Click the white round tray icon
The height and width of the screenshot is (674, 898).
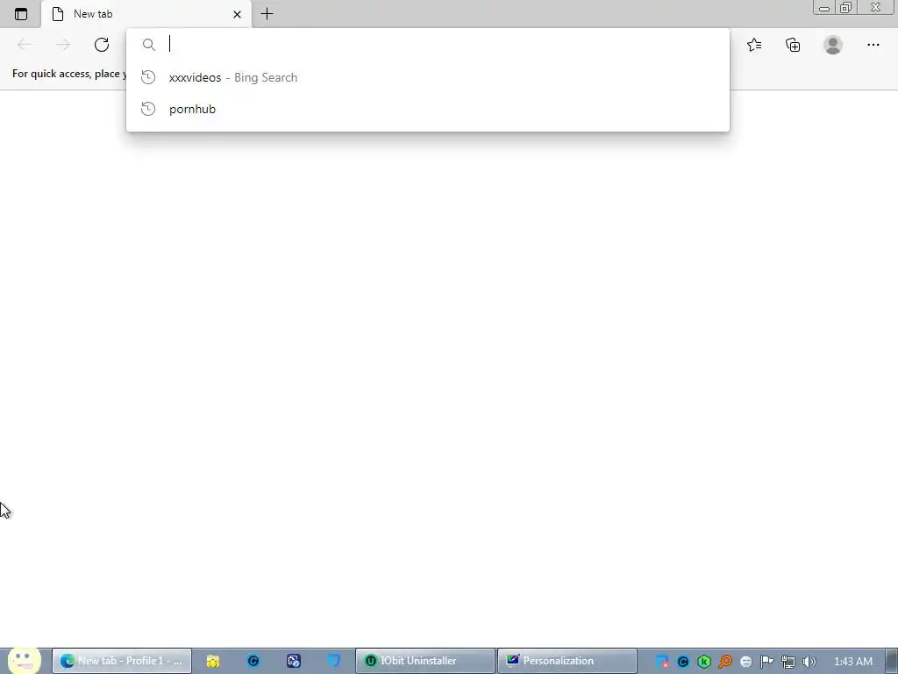745,662
